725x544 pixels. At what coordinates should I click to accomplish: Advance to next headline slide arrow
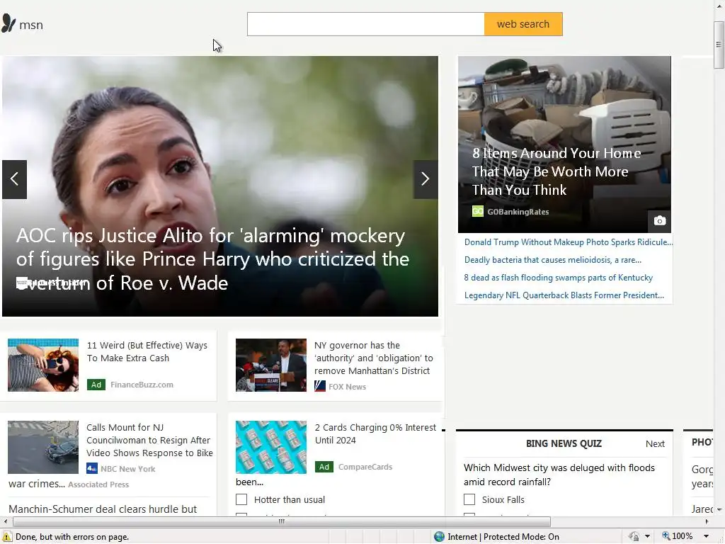(x=426, y=179)
